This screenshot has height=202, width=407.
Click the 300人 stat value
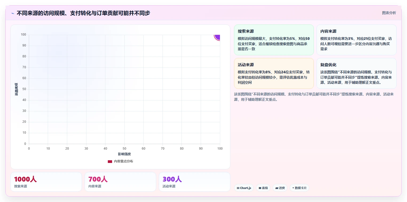(x=172, y=179)
